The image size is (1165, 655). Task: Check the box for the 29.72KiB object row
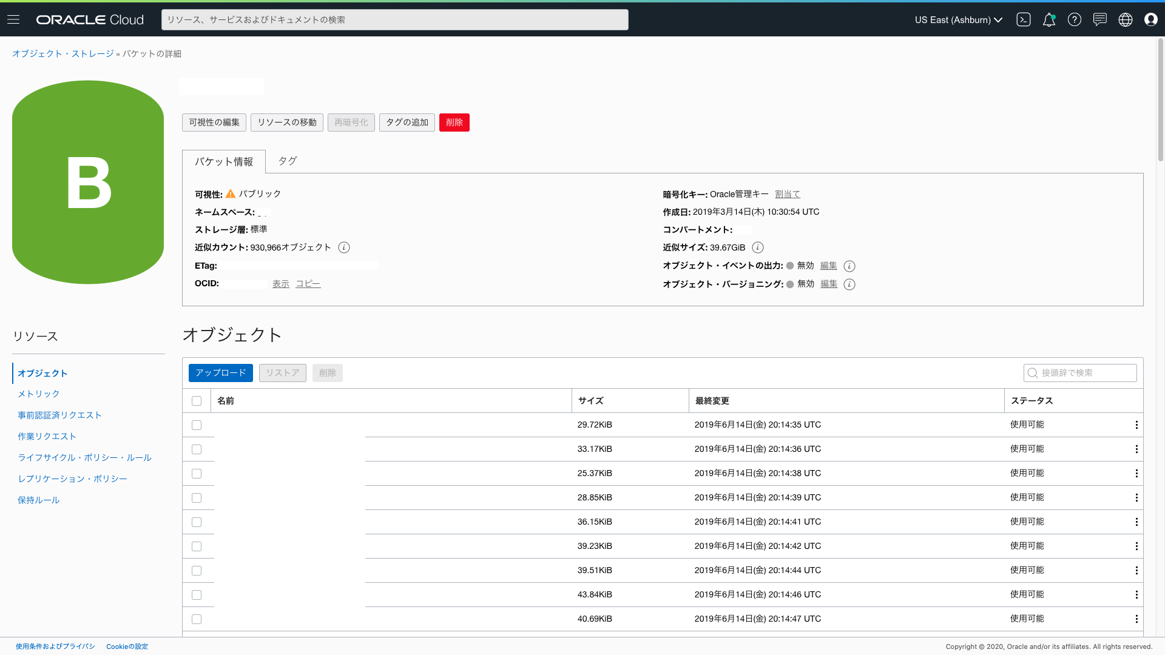pos(197,425)
